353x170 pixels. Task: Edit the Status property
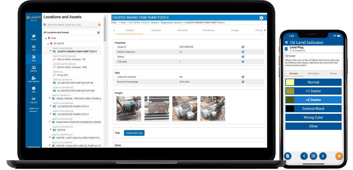coord(243,57)
